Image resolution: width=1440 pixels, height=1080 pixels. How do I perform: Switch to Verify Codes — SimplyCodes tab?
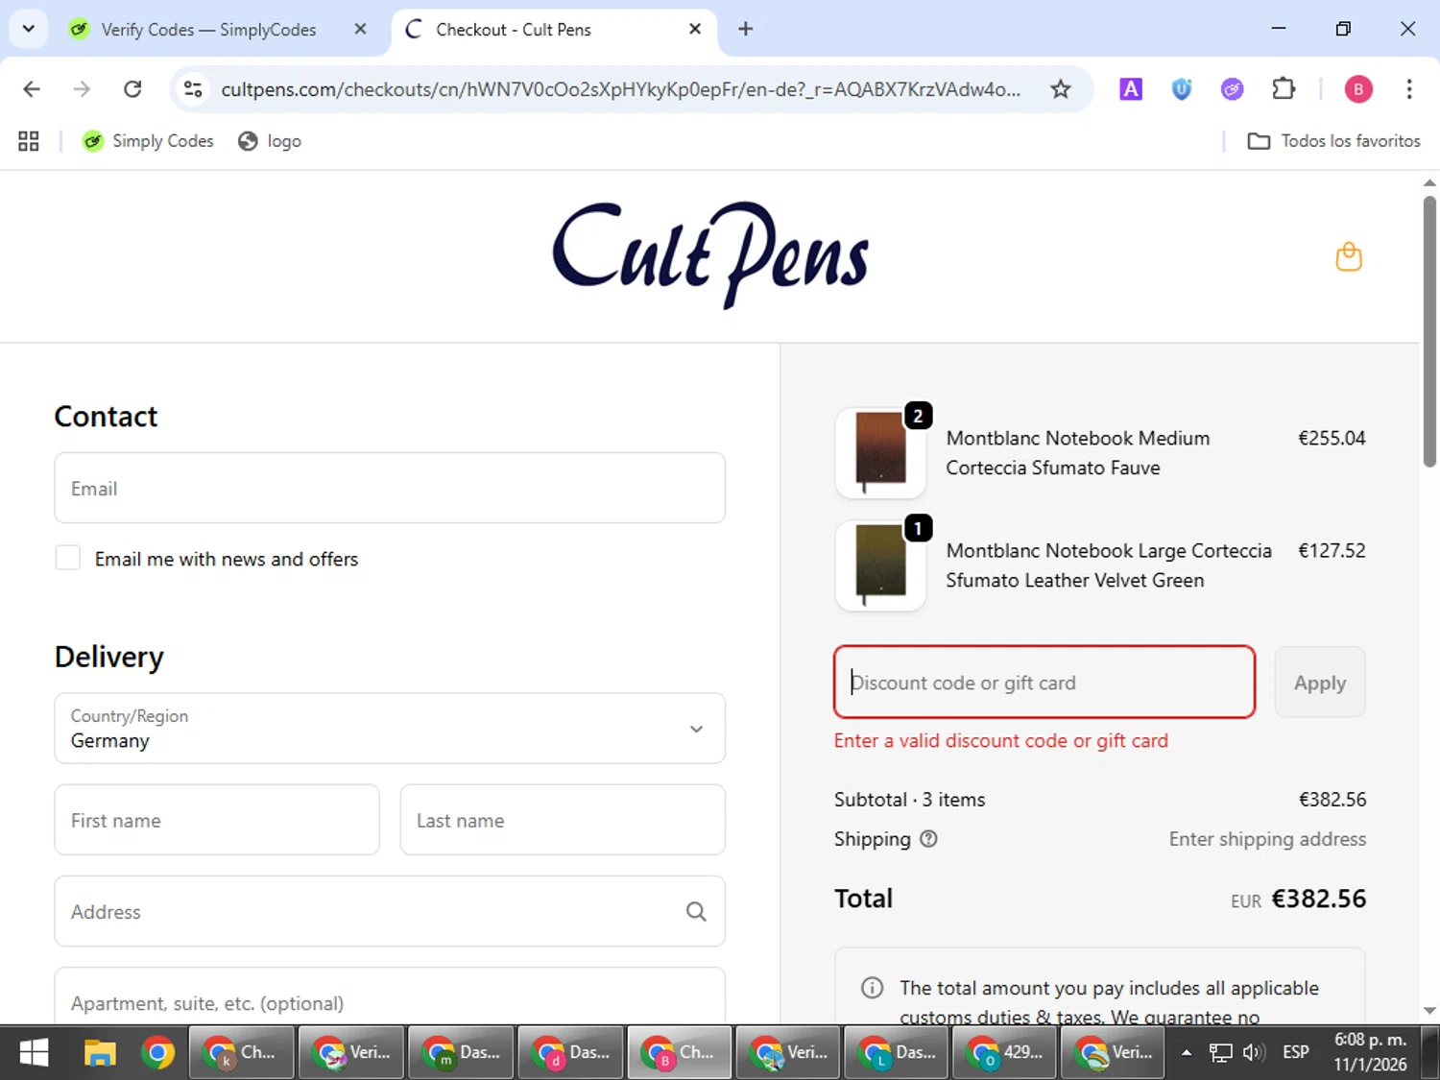point(207,30)
